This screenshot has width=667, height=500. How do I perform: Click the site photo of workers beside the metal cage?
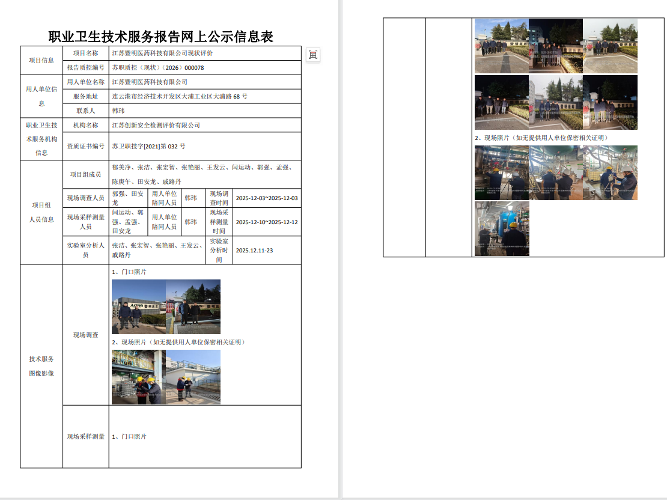point(139,377)
